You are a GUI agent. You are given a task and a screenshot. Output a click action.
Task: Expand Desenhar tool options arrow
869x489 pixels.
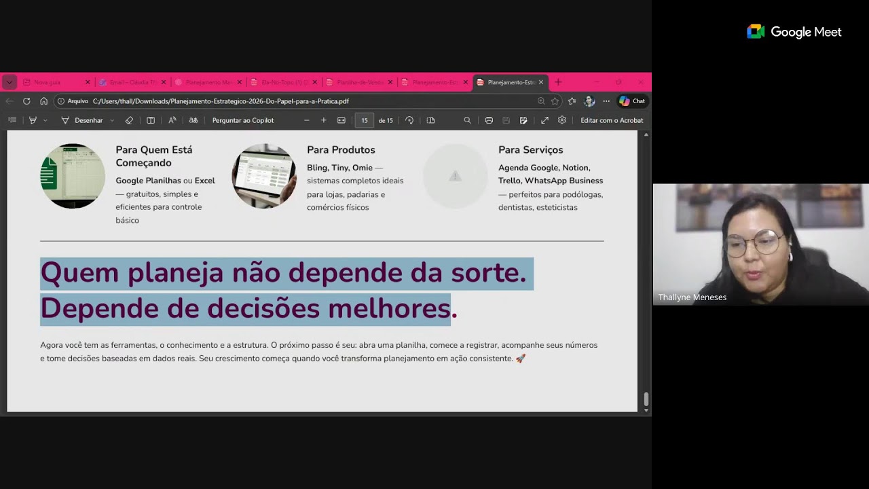click(x=112, y=120)
